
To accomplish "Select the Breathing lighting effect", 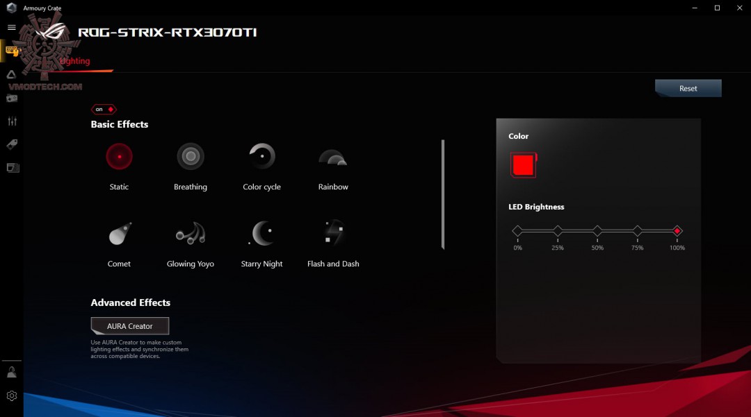I will point(190,157).
